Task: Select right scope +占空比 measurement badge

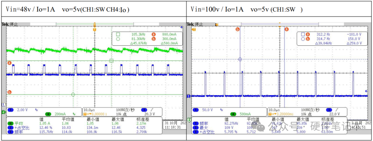Action: pos(195,132)
